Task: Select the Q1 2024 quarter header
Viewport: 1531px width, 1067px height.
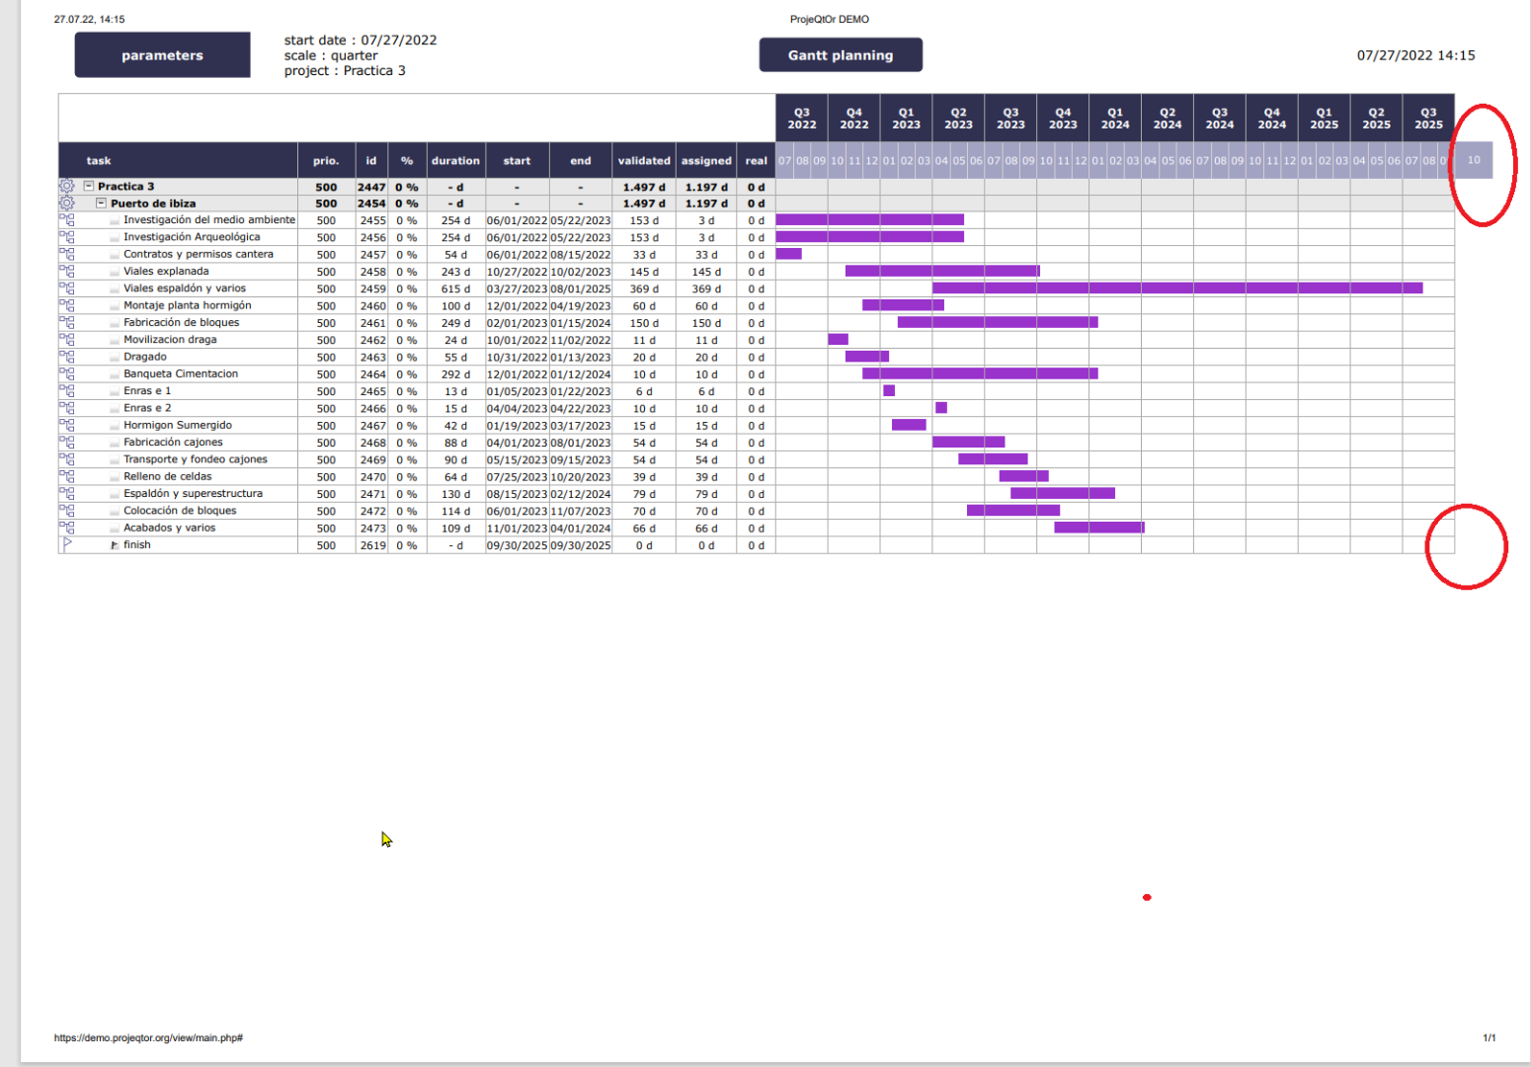Action: click(x=1114, y=119)
